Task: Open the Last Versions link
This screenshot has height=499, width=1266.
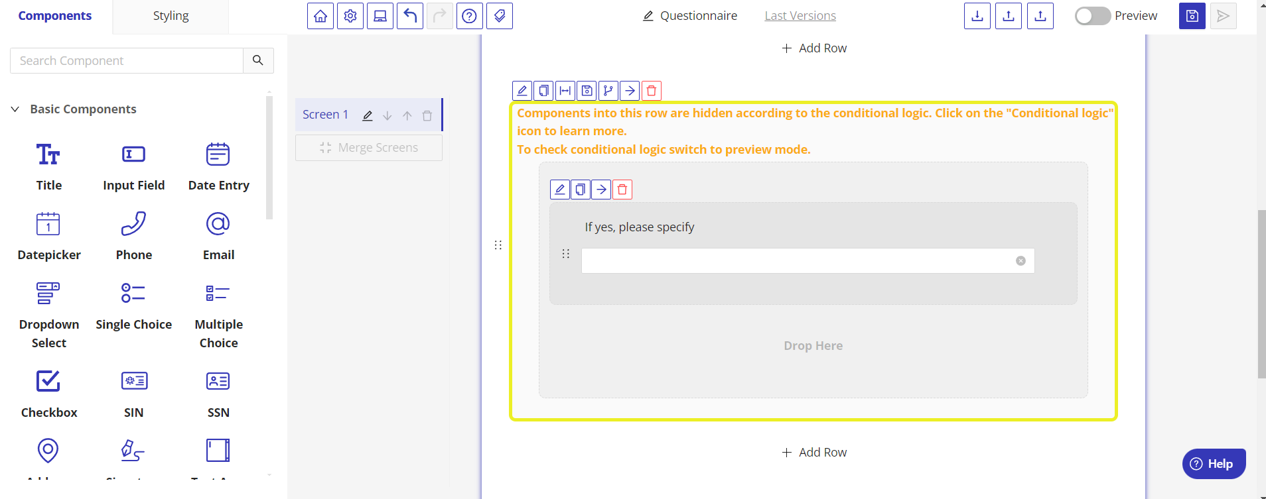Action: (x=800, y=16)
